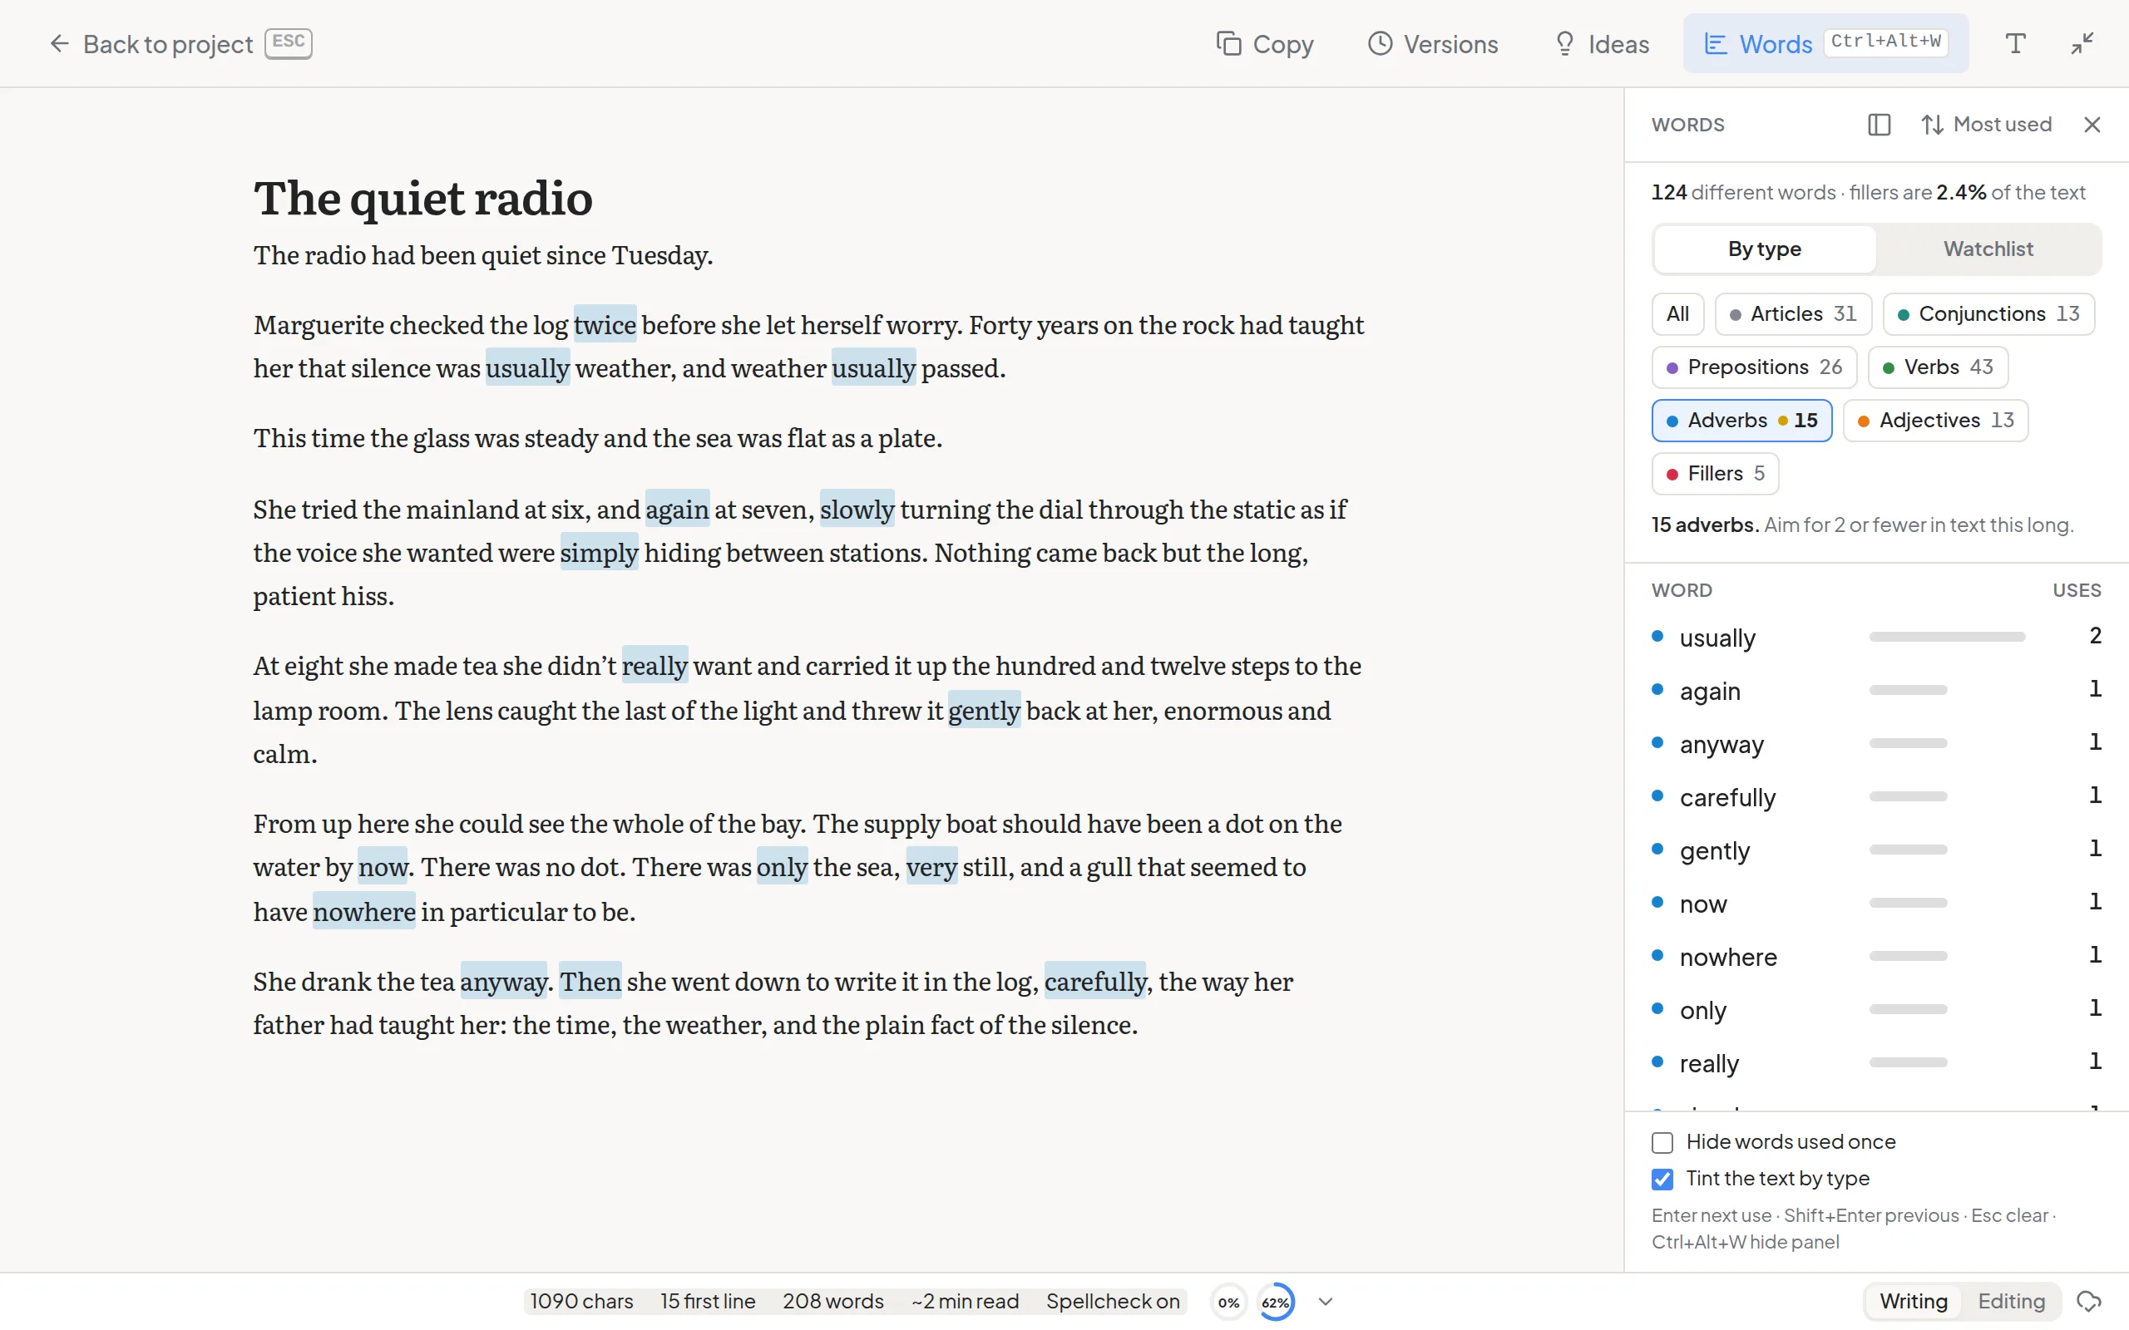This screenshot has width=2129, height=1330.
Task: Open the Ideas lightbulb
Action: (1600, 44)
